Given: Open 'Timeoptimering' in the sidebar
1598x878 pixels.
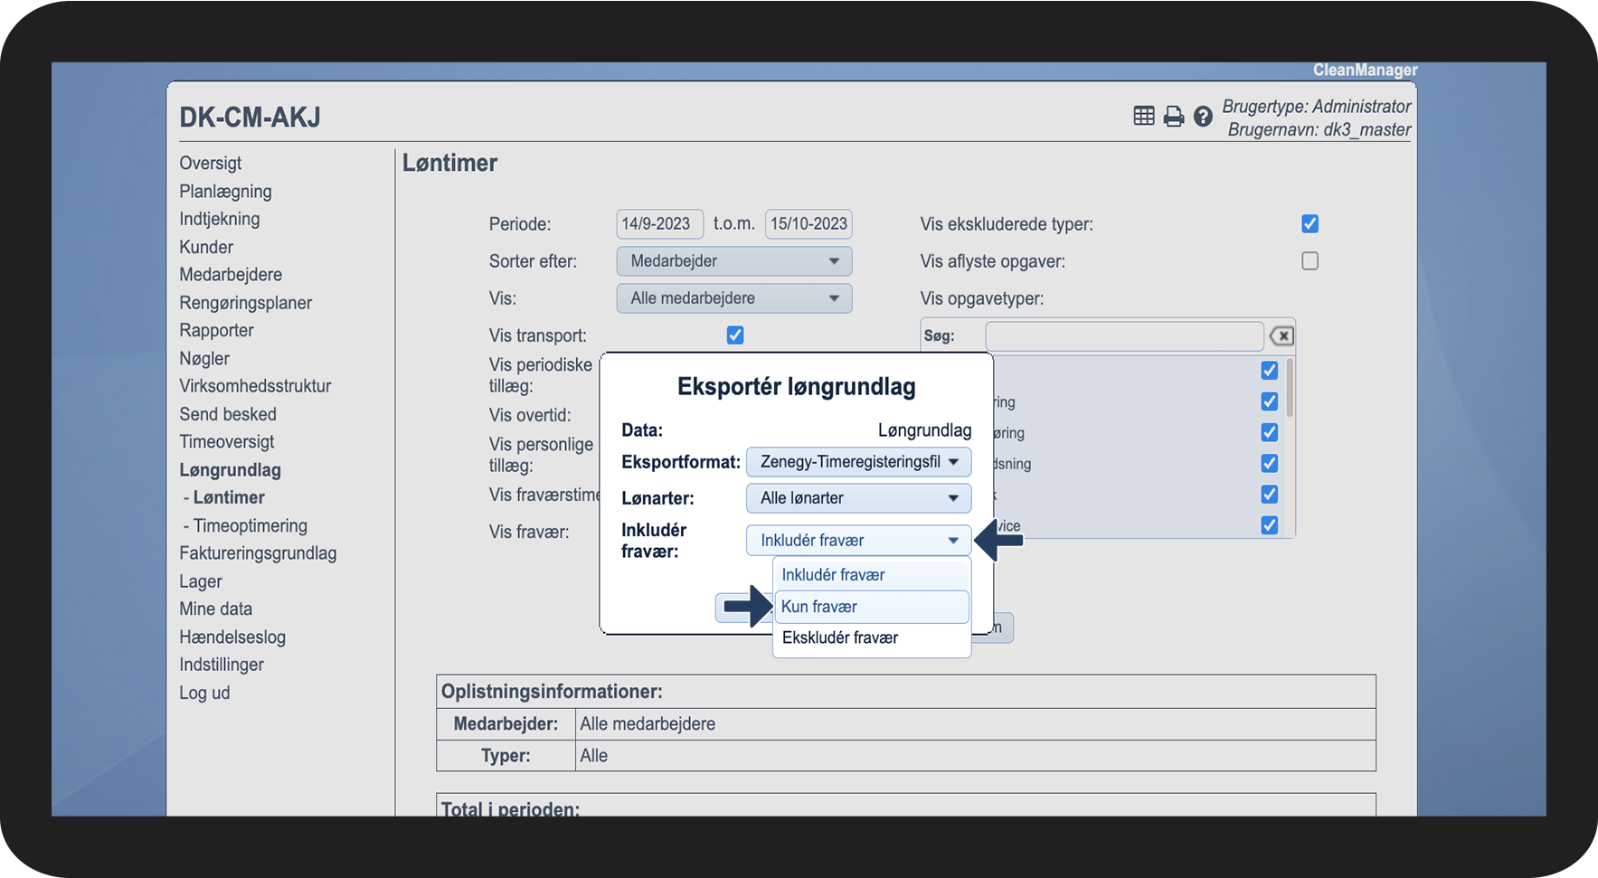Looking at the screenshot, I should [250, 525].
